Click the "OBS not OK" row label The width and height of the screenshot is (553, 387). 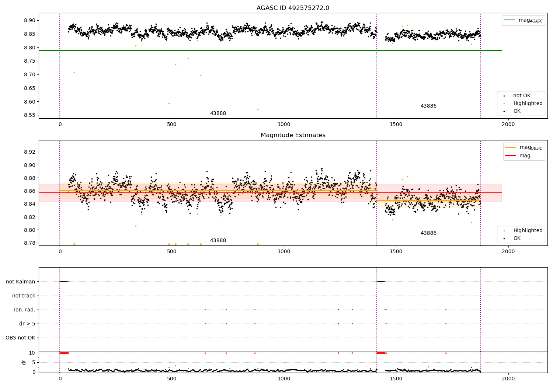(20, 338)
